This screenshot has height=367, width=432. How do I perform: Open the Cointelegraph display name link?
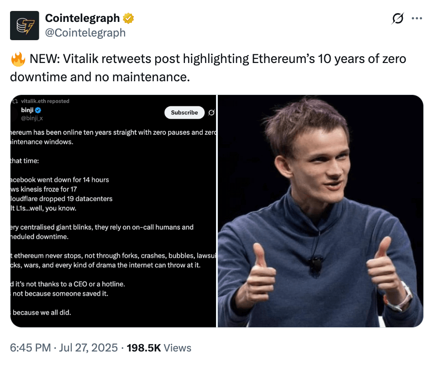pyautogui.click(x=82, y=18)
